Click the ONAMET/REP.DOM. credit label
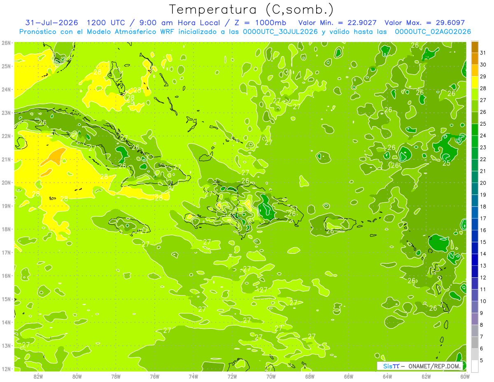494x382 pixels. click(x=434, y=366)
